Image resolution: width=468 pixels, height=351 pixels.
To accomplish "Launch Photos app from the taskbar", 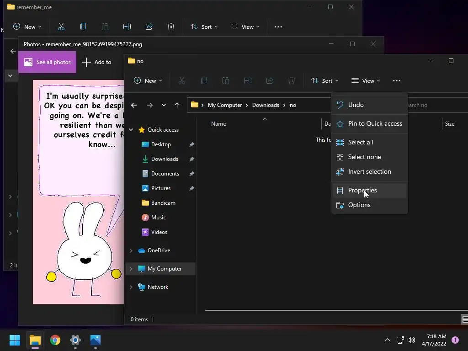I will point(95,340).
